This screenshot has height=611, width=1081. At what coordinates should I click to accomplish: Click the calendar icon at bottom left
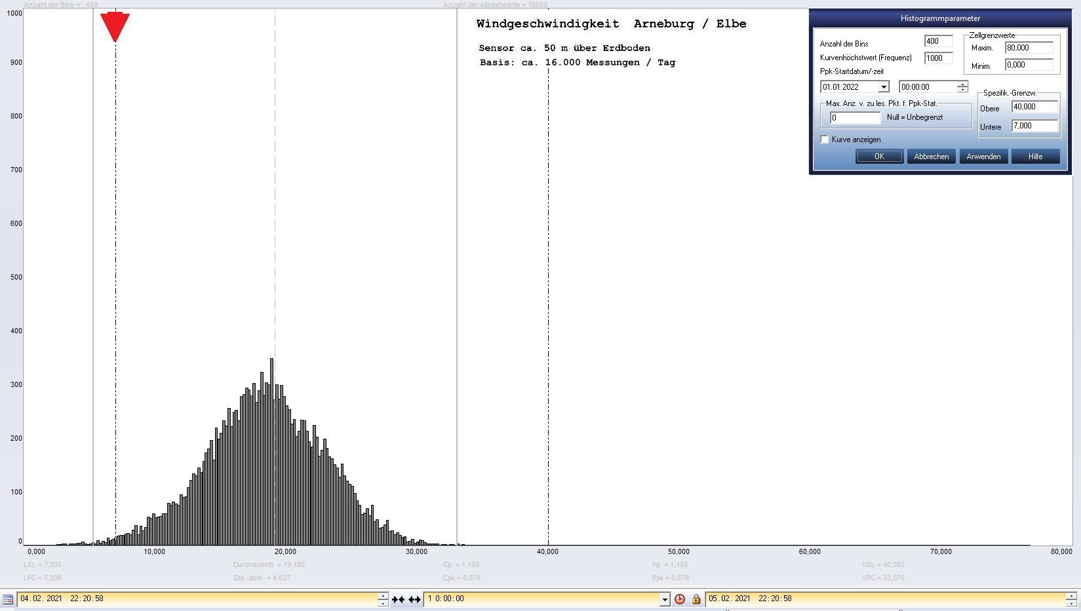tap(8, 599)
